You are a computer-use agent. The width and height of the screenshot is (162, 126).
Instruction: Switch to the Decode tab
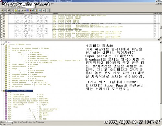click(x=9, y=122)
